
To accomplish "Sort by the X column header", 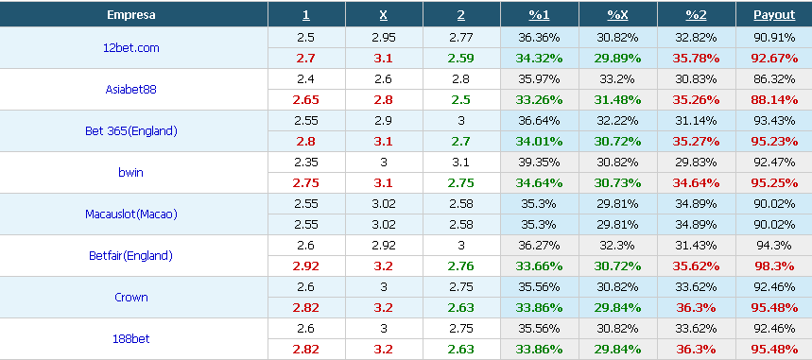I will 383,15.
